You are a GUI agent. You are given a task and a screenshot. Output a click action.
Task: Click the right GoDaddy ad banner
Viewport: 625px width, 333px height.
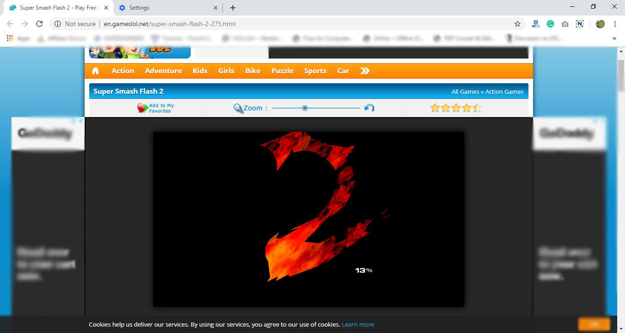pos(570,217)
